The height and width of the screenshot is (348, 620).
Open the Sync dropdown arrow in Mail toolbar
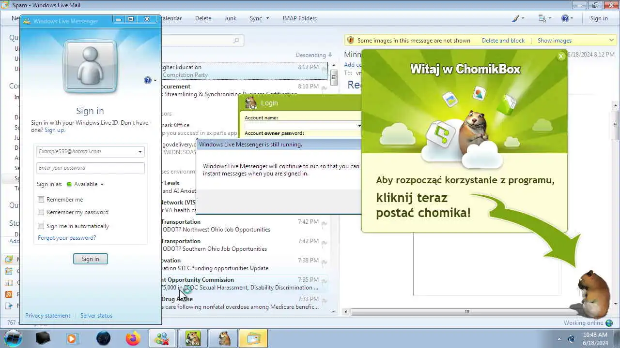point(267,18)
